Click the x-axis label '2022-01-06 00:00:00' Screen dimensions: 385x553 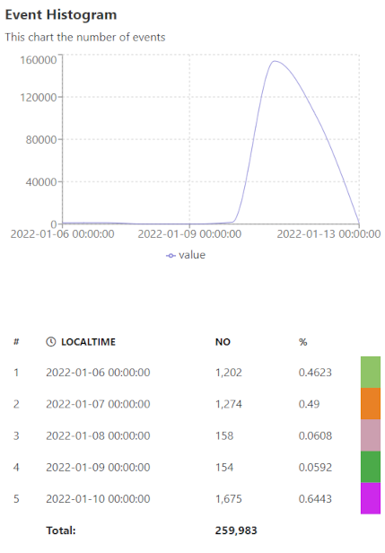click(63, 234)
